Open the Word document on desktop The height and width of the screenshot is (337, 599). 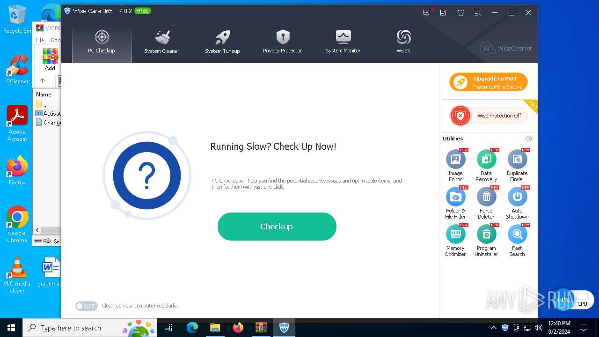tap(51, 271)
